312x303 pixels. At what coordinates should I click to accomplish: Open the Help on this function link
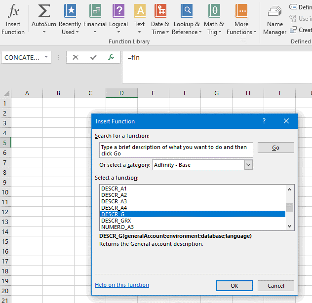click(x=122, y=285)
